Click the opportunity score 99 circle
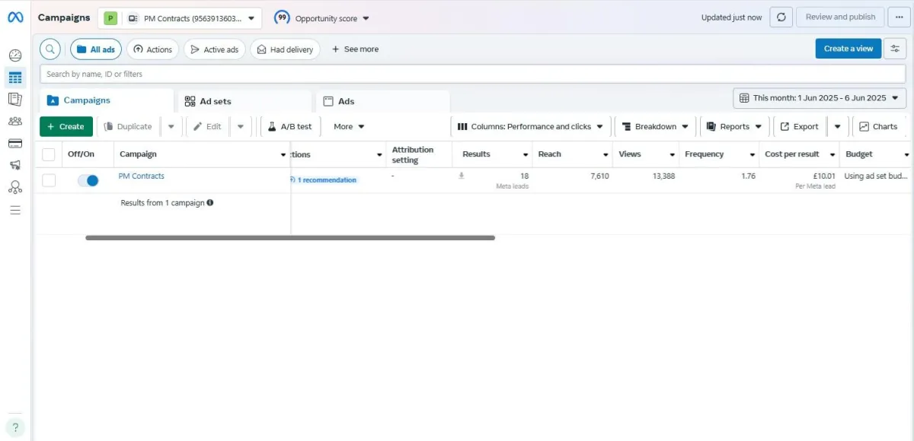The image size is (914, 441). coord(282,17)
